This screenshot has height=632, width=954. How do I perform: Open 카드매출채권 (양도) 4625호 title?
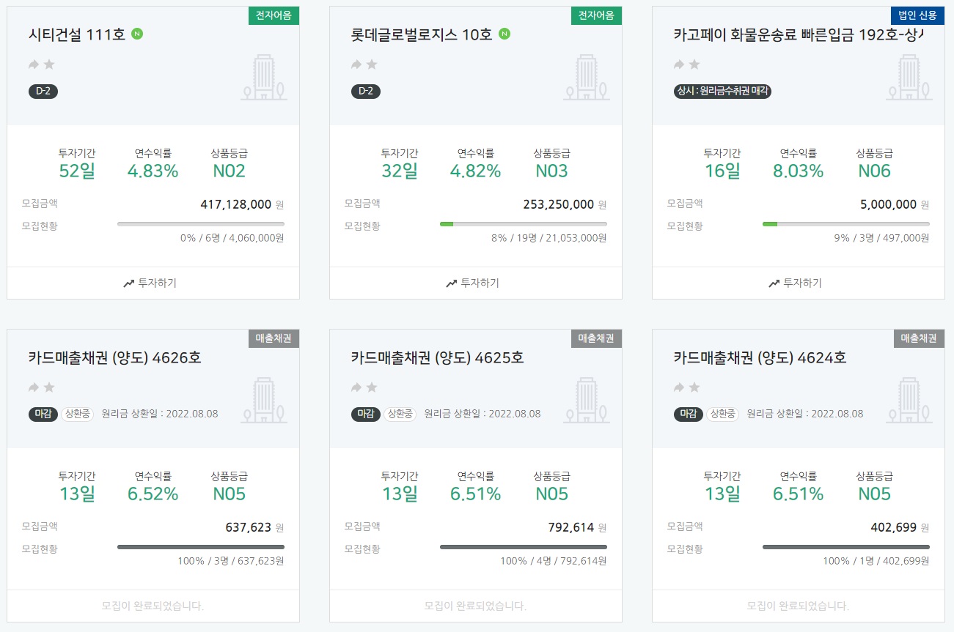[x=438, y=357]
